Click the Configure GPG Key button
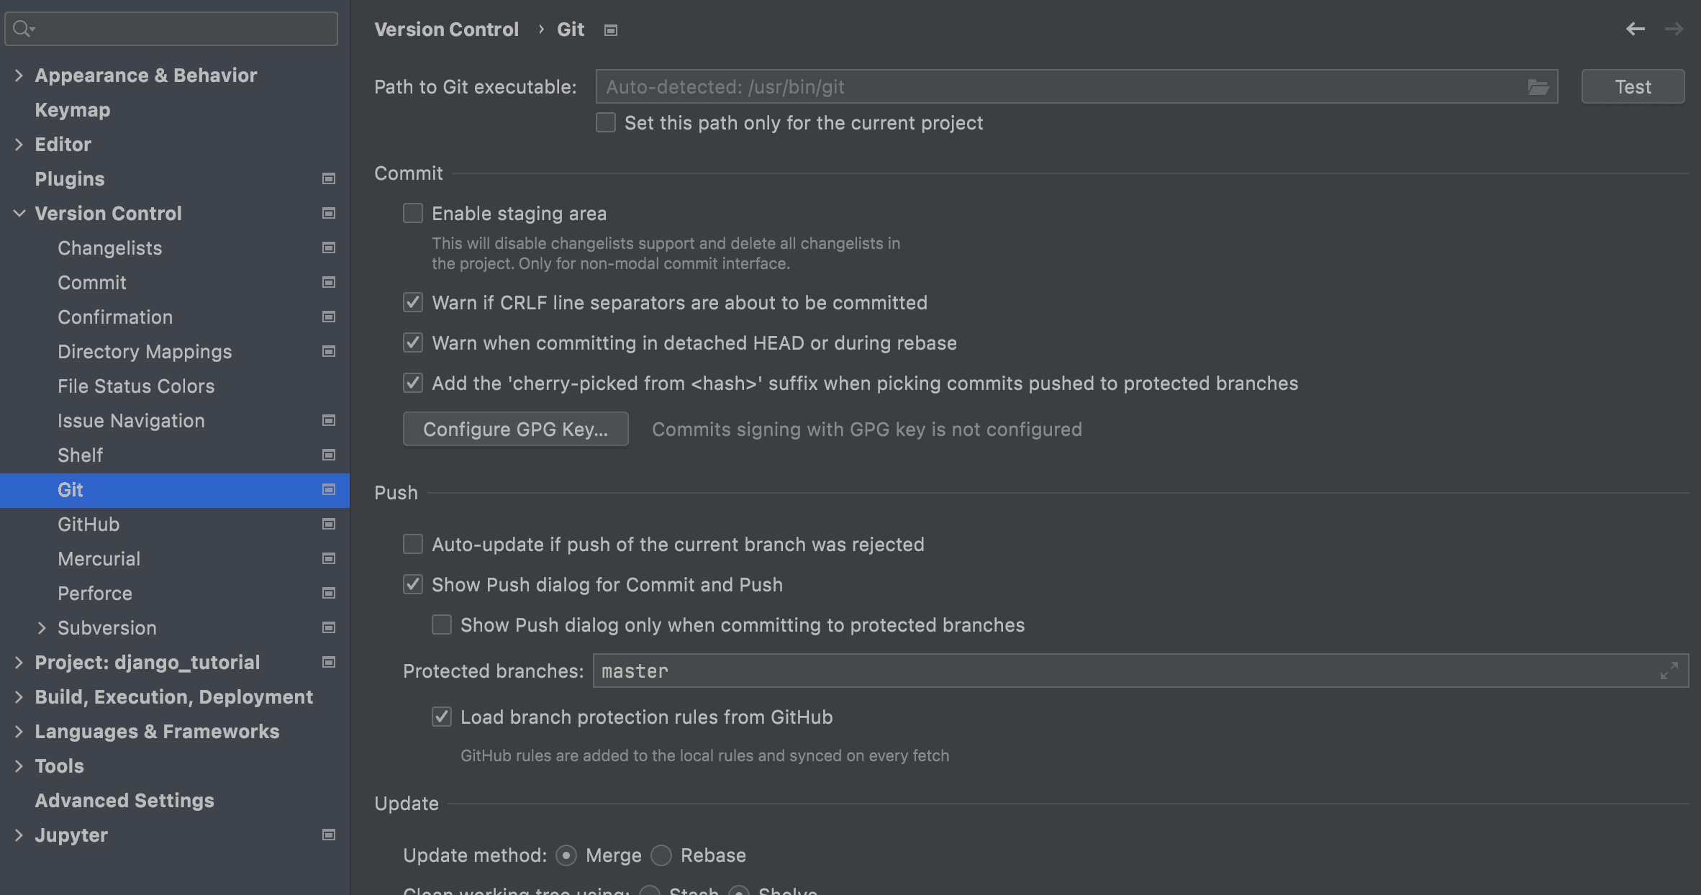This screenshot has width=1701, height=895. 515,429
